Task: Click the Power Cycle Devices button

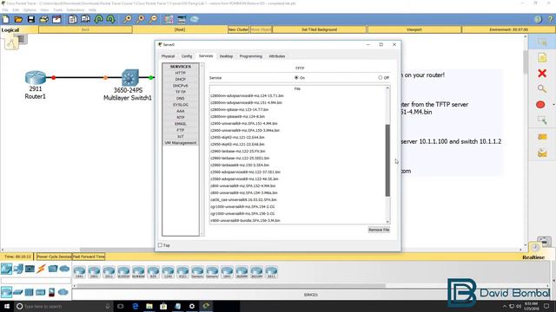Action: tap(54, 257)
